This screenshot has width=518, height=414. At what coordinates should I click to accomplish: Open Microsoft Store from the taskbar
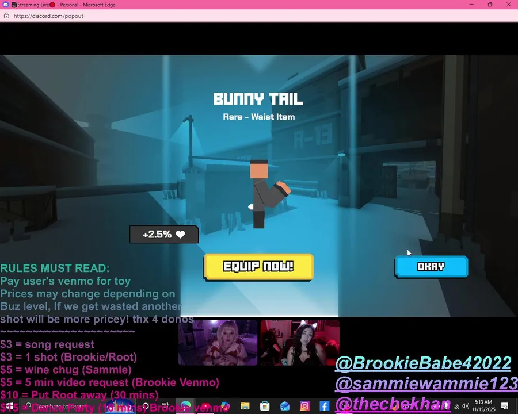(265, 406)
